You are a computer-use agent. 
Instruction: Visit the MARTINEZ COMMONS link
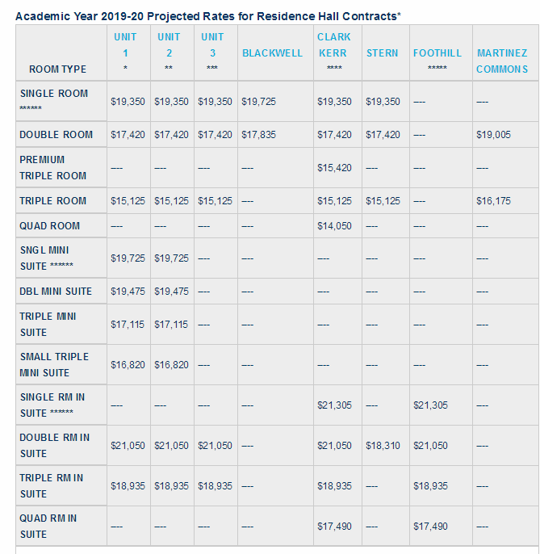pyautogui.click(x=502, y=61)
